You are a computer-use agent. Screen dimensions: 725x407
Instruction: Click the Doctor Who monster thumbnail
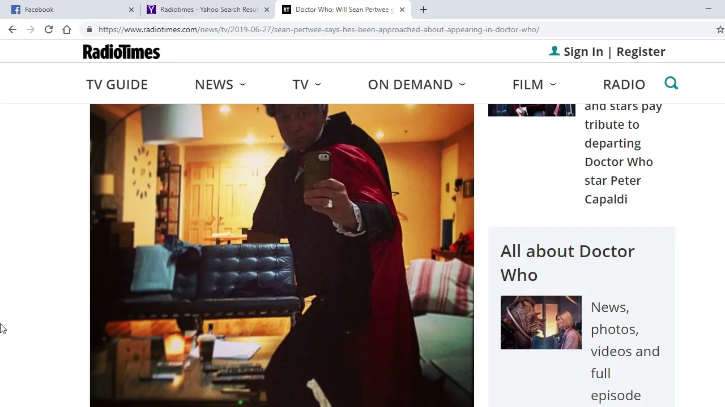[541, 322]
